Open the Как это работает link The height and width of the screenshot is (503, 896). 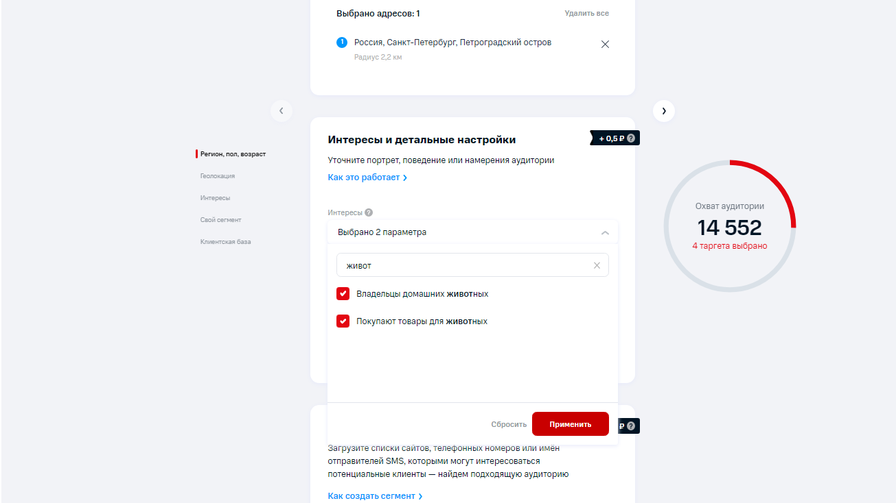[367, 177]
